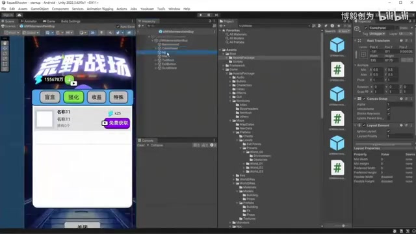Click the 特殊 button
416x234 pixels.
pos(118,97)
